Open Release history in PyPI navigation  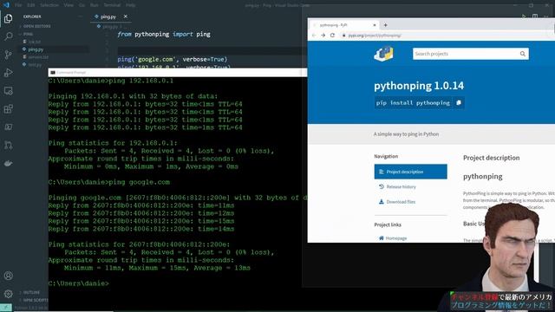(401, 187)
